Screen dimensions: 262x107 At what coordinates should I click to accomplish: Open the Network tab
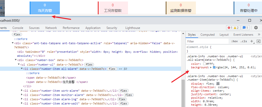51,28
